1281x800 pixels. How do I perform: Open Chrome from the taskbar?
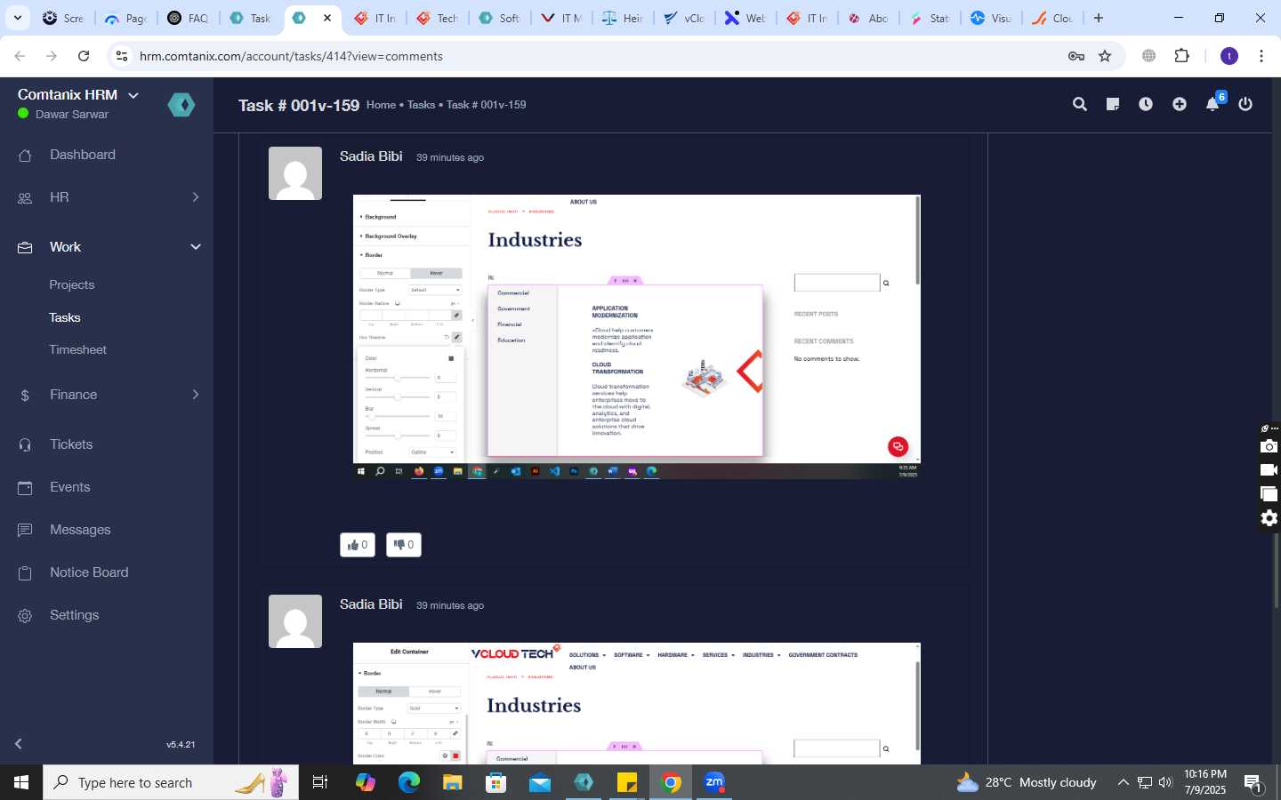(672, 783)
